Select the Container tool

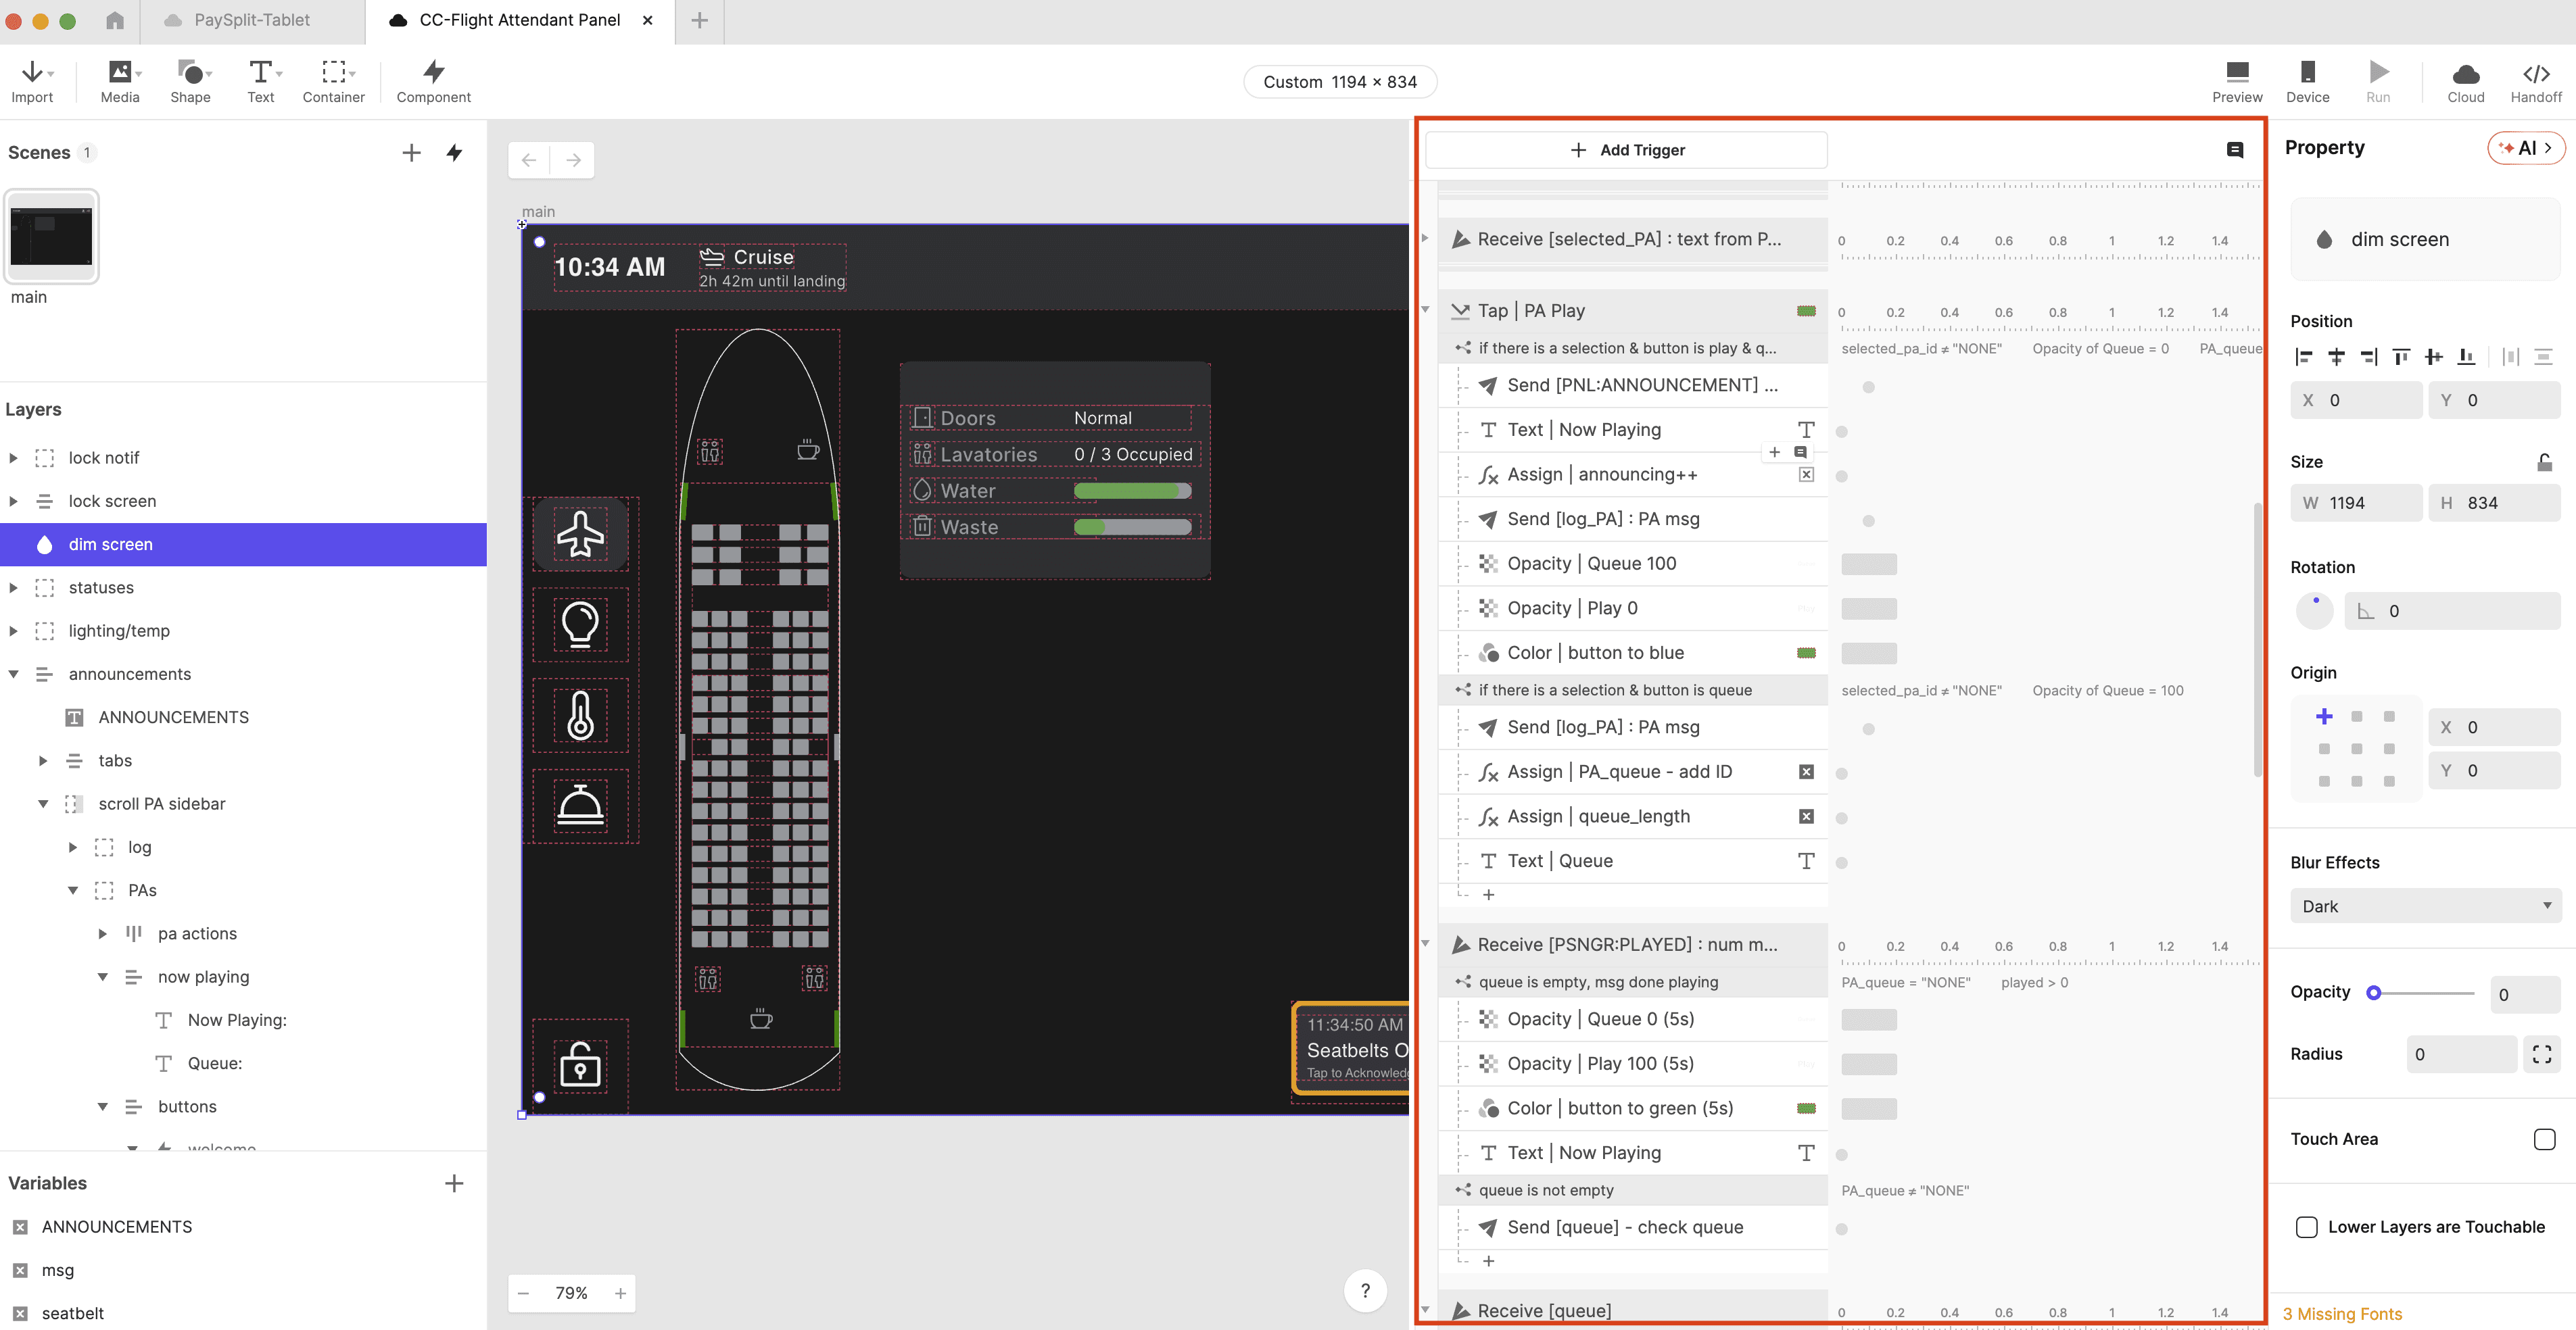coord(333,81)
